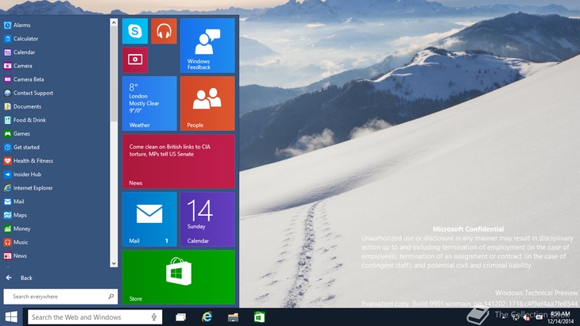
Task: Open the orange Music headphones tile
Action: (164, 31)
